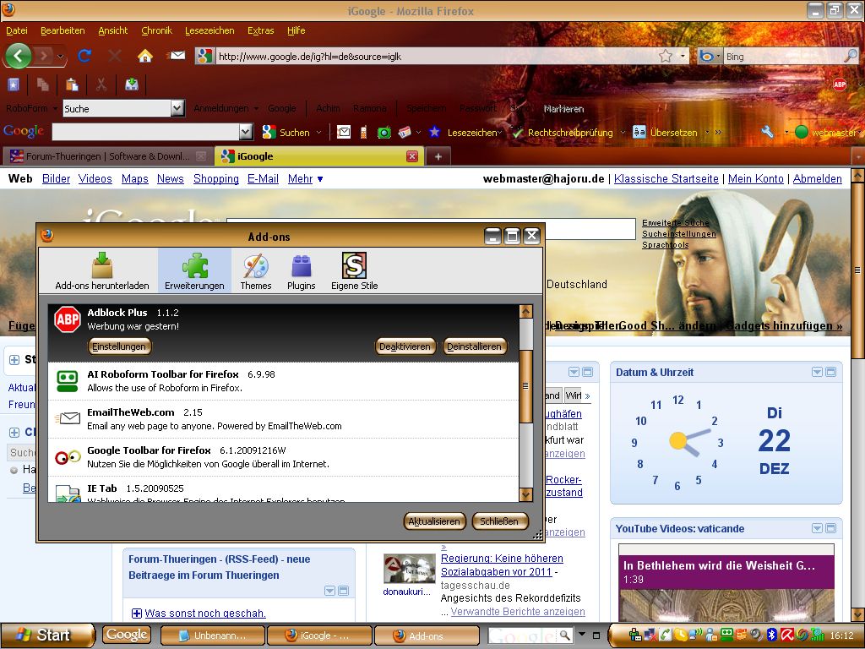865x649 pixels.
Task: Click the Add-ons list scroll up arrow
Action: [x=525, y=311]
